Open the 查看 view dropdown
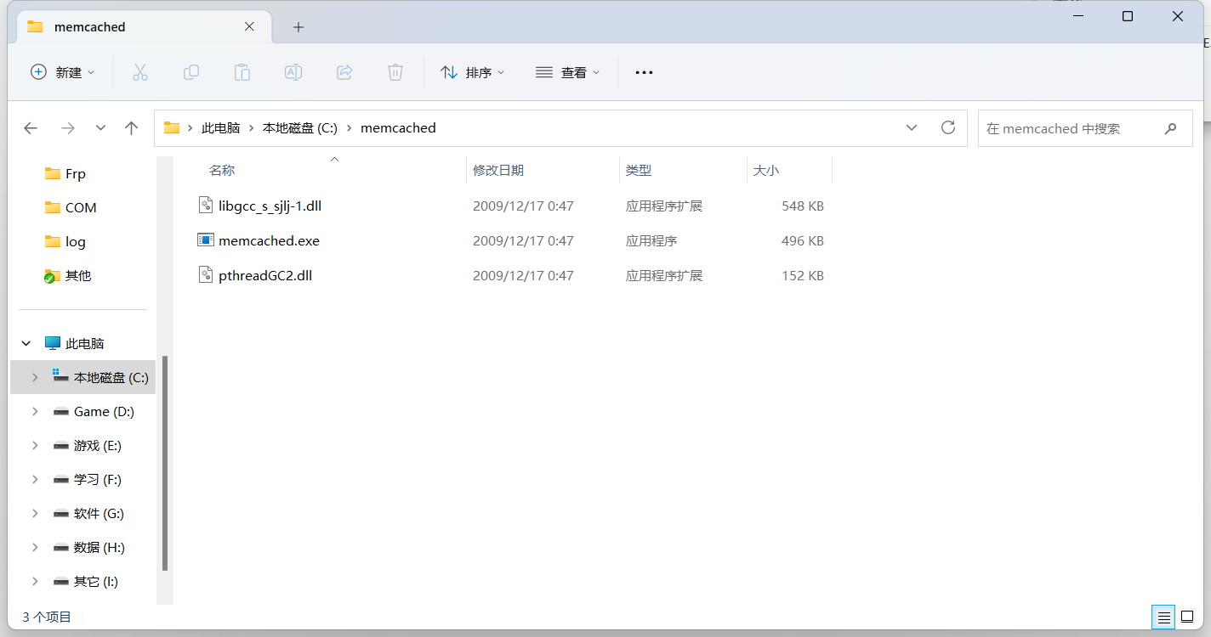This screenshot has height=637, width=1211. click(568, 73)
